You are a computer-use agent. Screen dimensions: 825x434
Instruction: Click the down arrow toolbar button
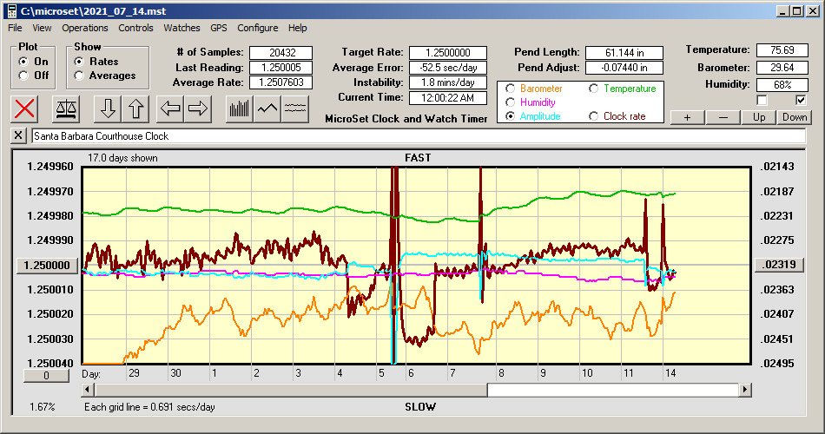[x=108, y=108]
